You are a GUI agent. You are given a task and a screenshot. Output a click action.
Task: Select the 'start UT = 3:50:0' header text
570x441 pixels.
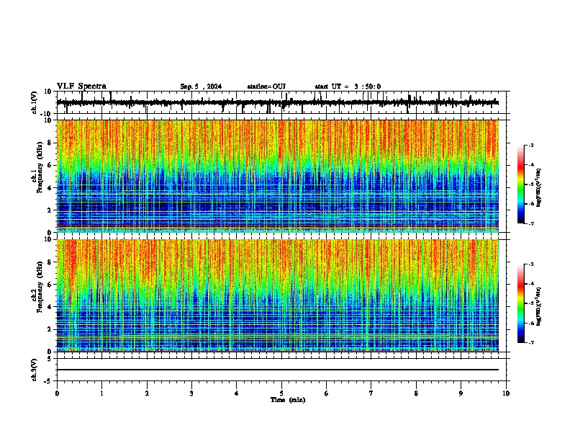348,86
